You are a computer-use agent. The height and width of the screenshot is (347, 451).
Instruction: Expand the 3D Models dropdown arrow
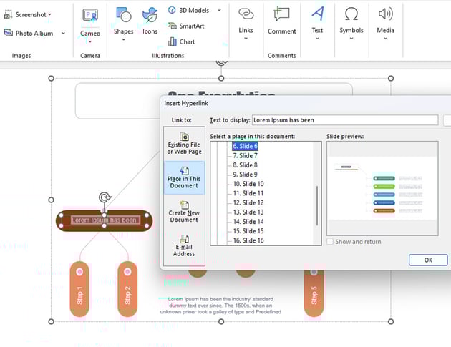pyautogui.click(x=219, y=10)
